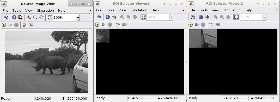Open Tools menu in ROI Selector Viewer2
280x102 pixels.
click(x=203, y=10)
